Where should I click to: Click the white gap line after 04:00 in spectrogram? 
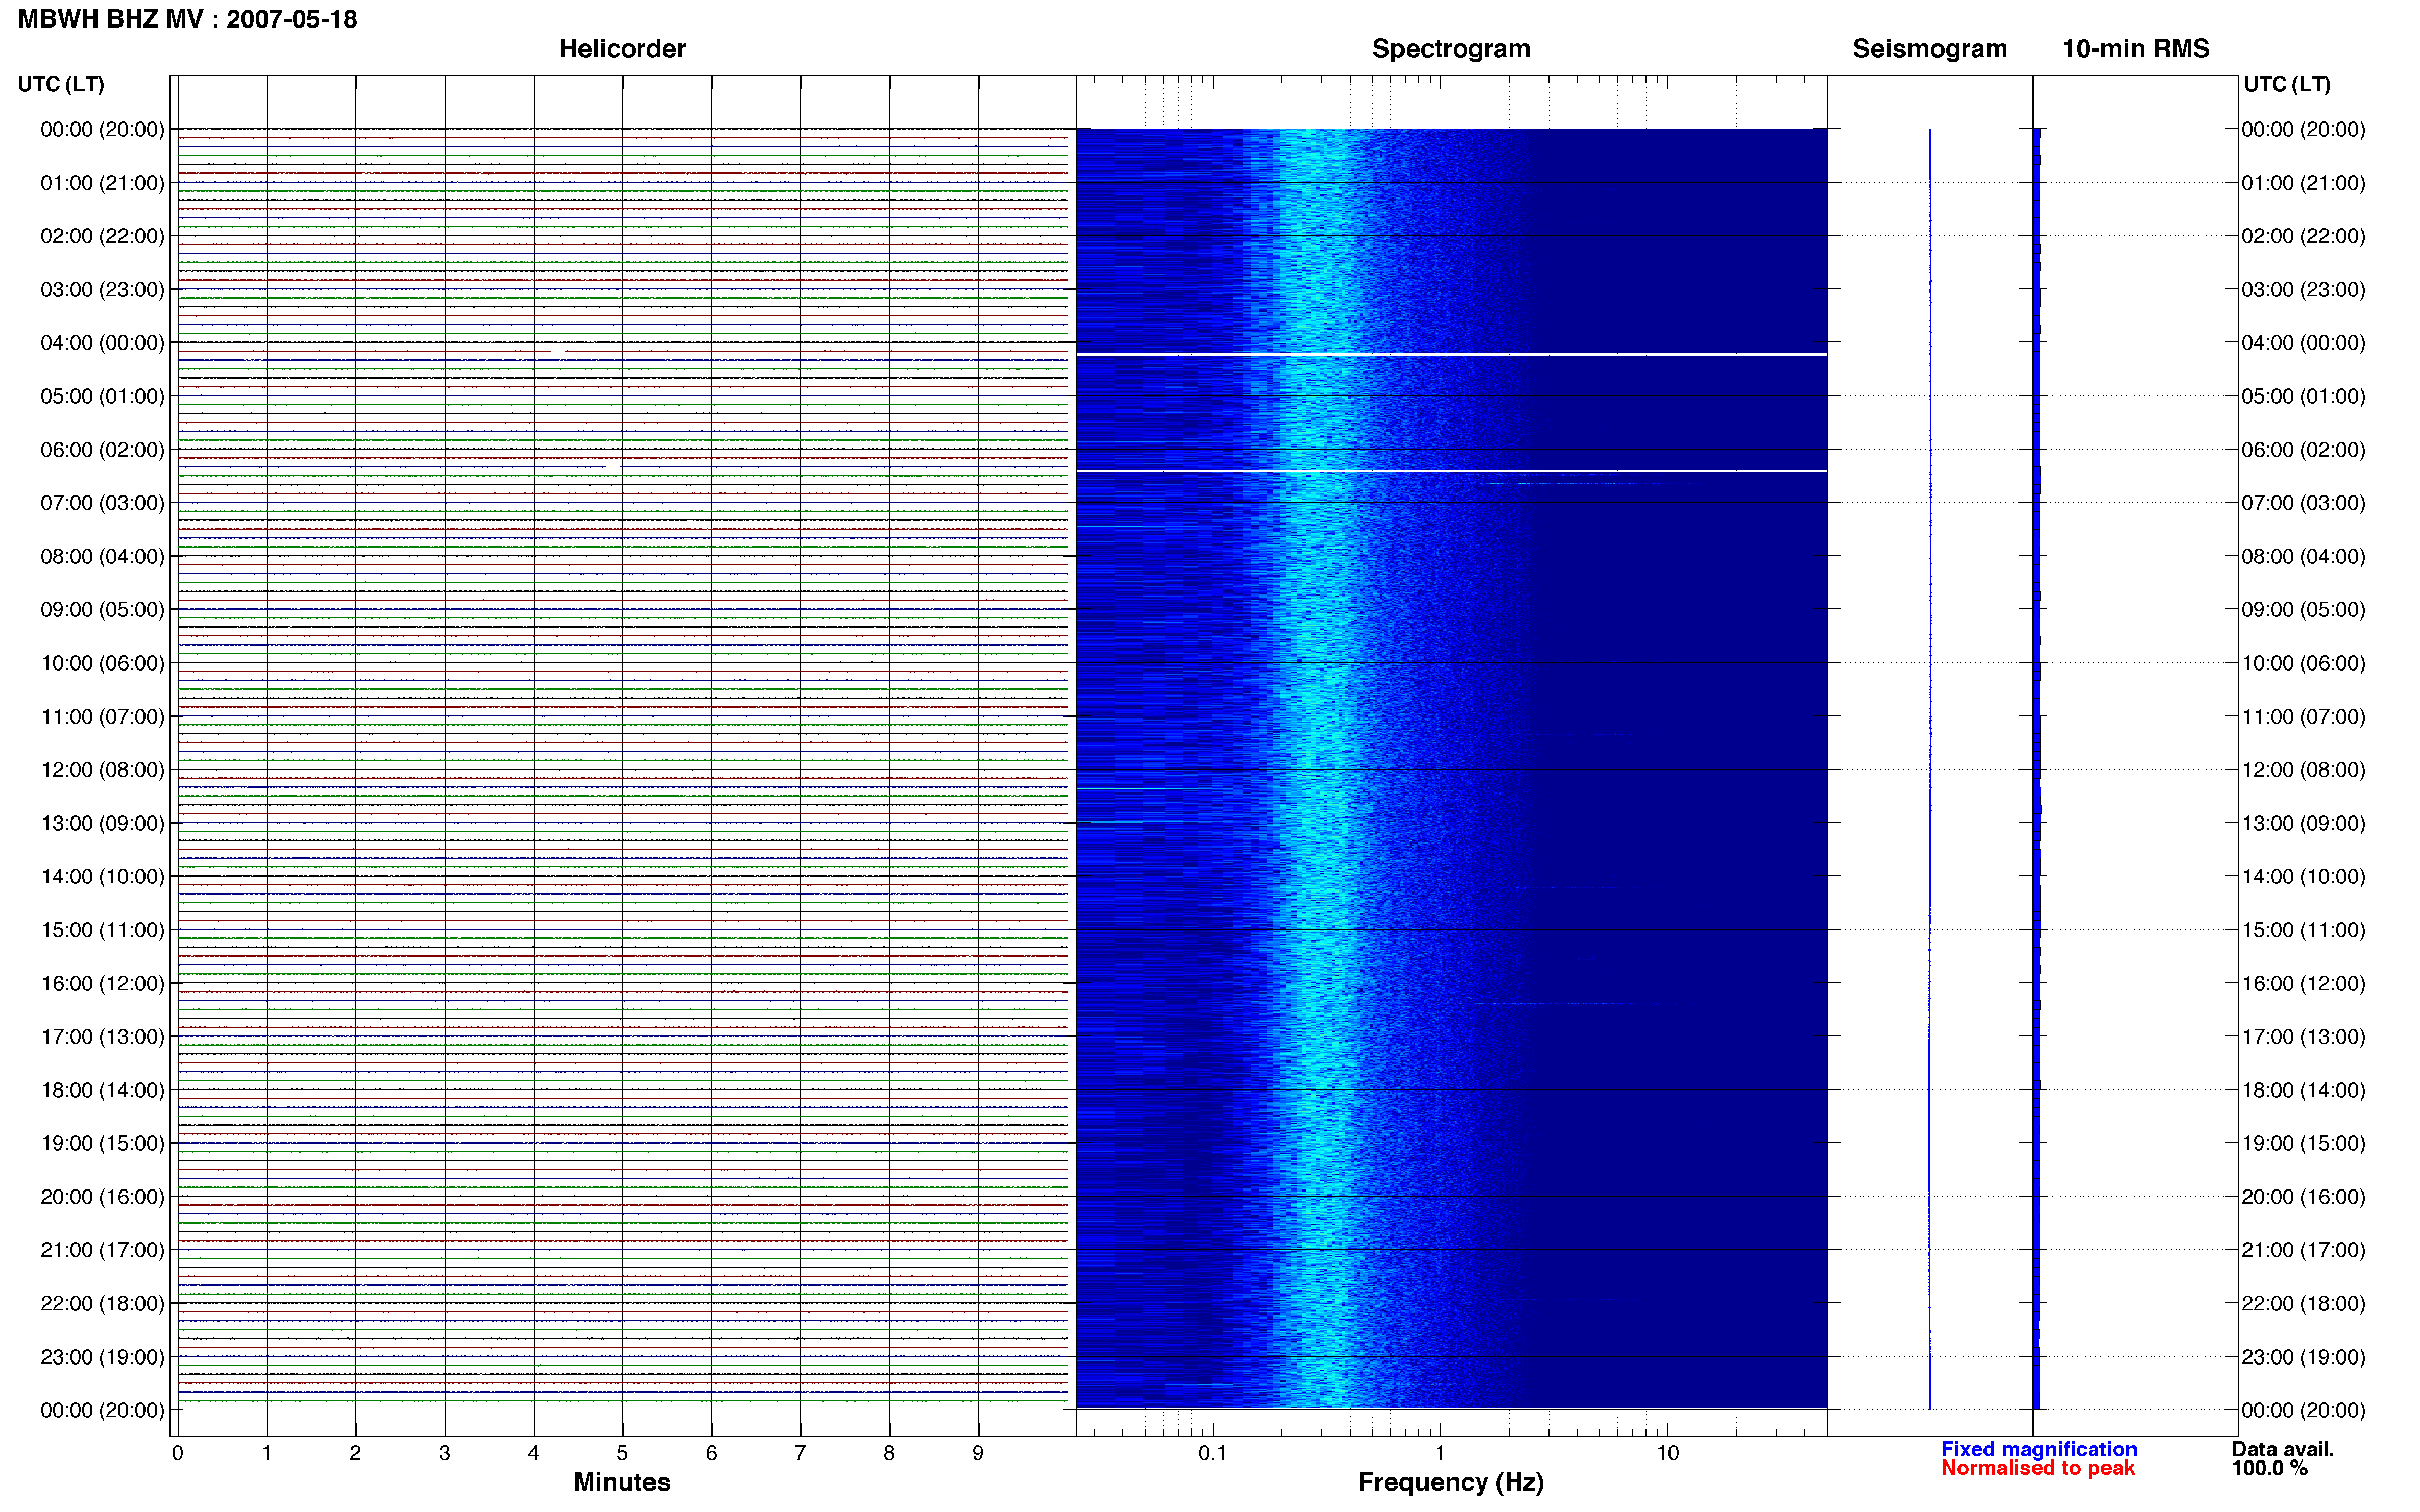click(1451, 354)
